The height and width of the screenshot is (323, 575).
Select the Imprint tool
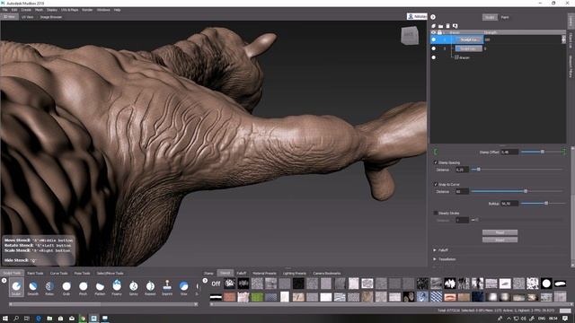point(167,287)
